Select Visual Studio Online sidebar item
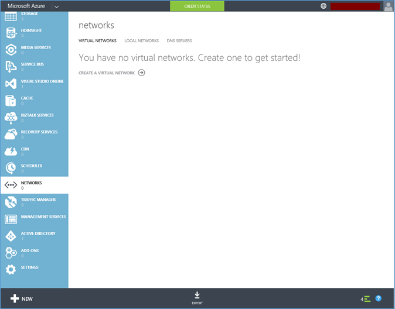The image size is (395, 309). (34, 84)
